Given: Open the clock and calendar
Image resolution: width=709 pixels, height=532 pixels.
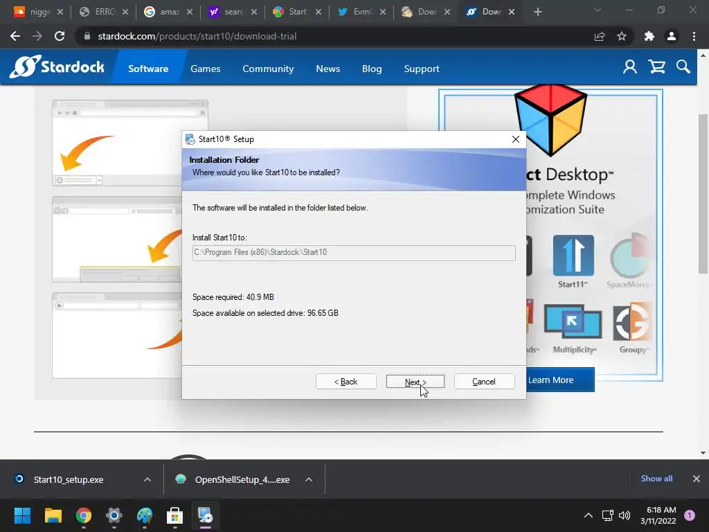Looking at the screenshot, I should coord(658,515).
